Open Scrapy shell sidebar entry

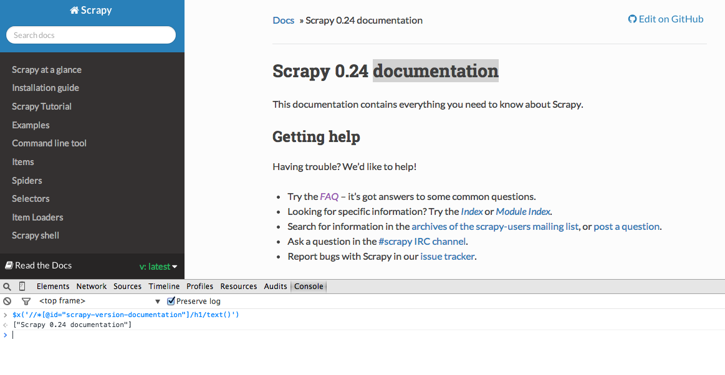(36, 235)
